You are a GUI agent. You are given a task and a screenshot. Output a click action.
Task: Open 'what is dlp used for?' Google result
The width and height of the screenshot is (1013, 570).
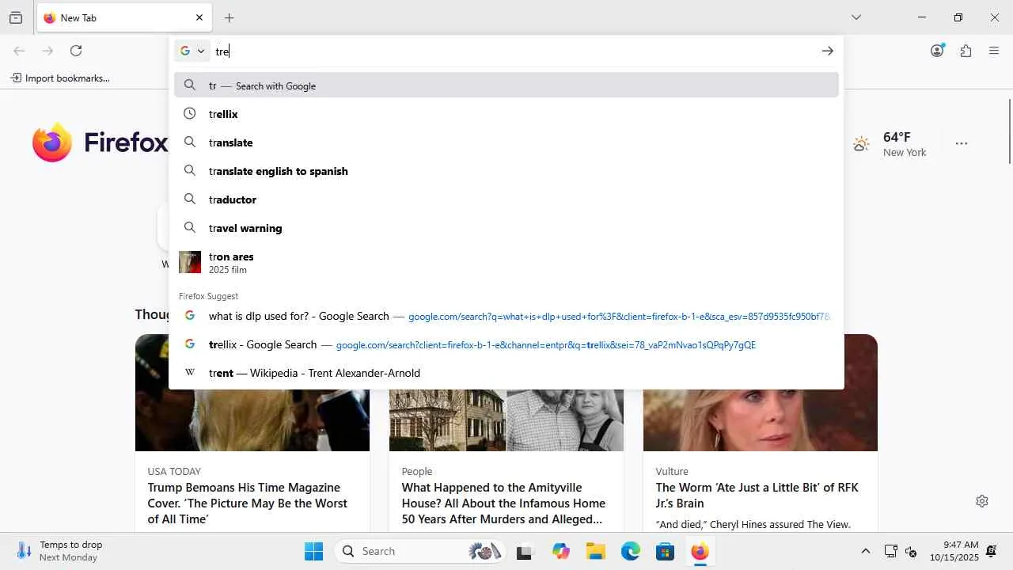(506, 316)
